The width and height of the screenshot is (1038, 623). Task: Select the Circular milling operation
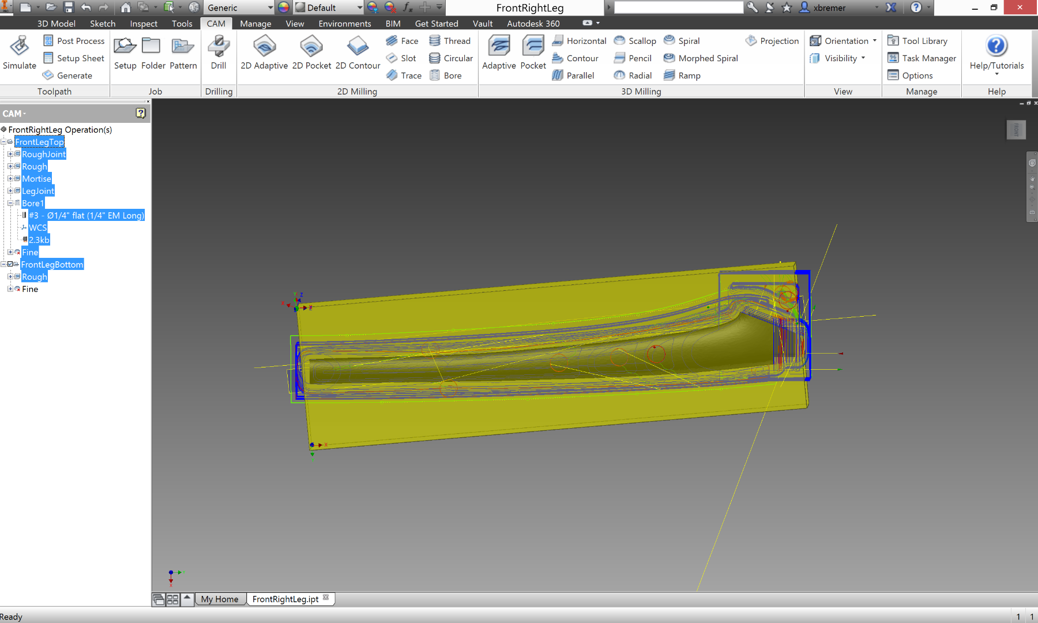pos(451,58)
